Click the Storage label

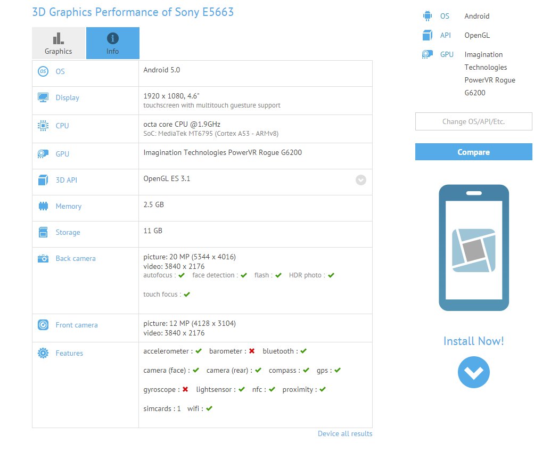pyautogui.click(x=68, y=233)
